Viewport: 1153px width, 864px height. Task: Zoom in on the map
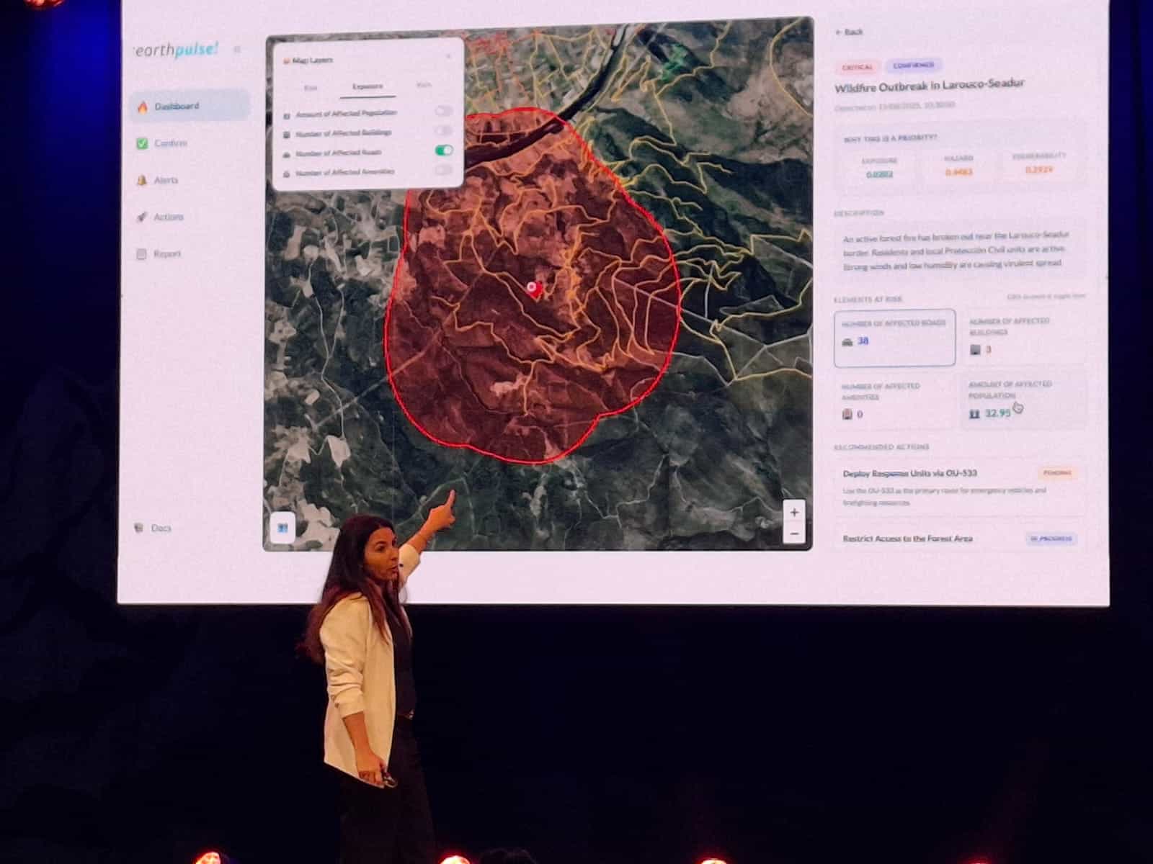(x=794, y=513)
